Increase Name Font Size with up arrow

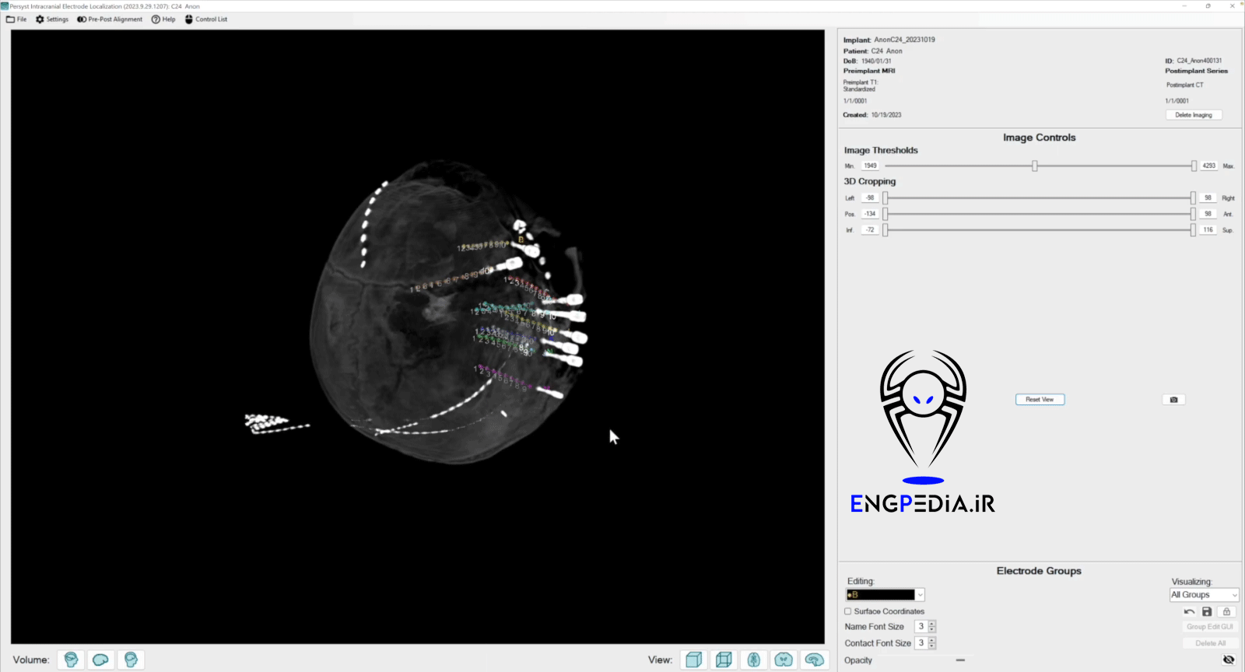[x=932, y=624]
